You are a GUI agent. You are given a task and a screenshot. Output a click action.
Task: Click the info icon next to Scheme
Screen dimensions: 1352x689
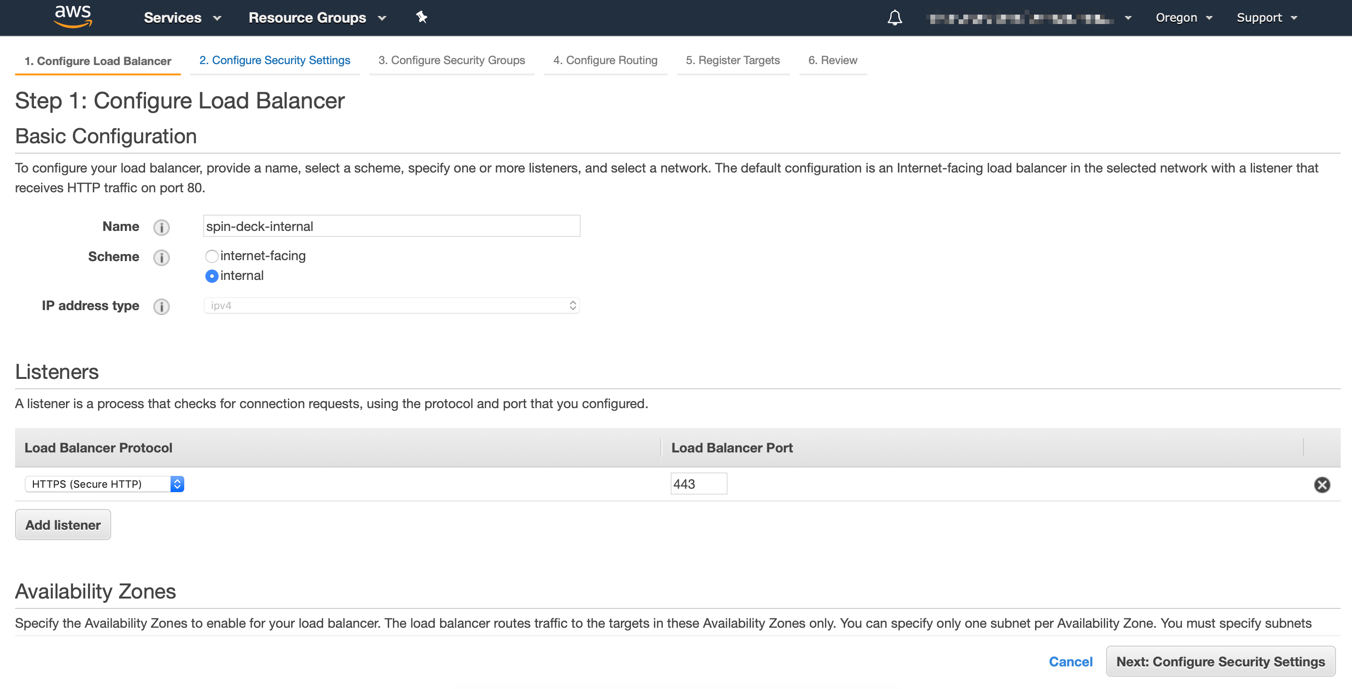[161, 257]
